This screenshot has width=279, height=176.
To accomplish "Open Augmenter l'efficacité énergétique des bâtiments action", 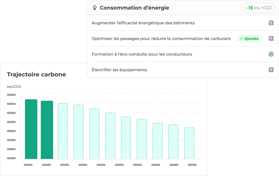I will pyautogui.click(x=143, y=23).
